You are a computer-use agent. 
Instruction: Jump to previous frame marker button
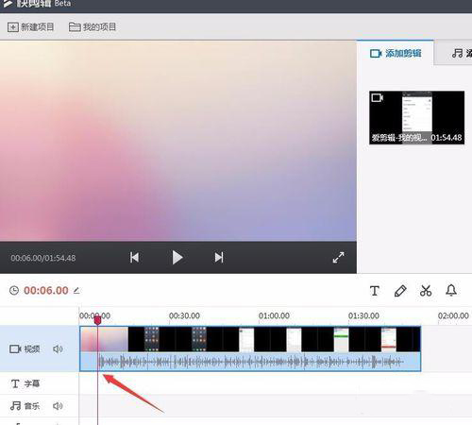point(135,258)
